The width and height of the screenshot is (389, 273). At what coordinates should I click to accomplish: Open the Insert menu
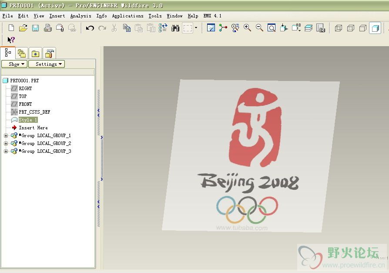point(57,16)
